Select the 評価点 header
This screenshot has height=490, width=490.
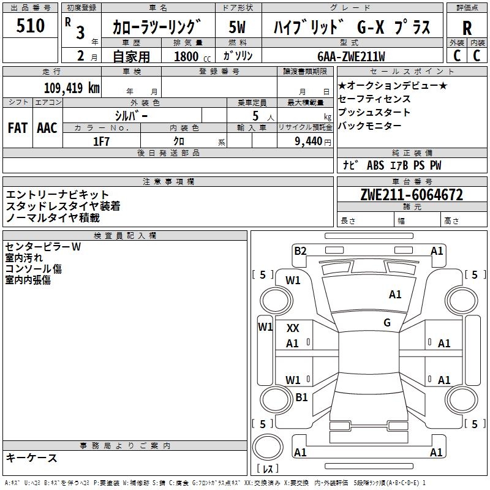tap(467, 8)
